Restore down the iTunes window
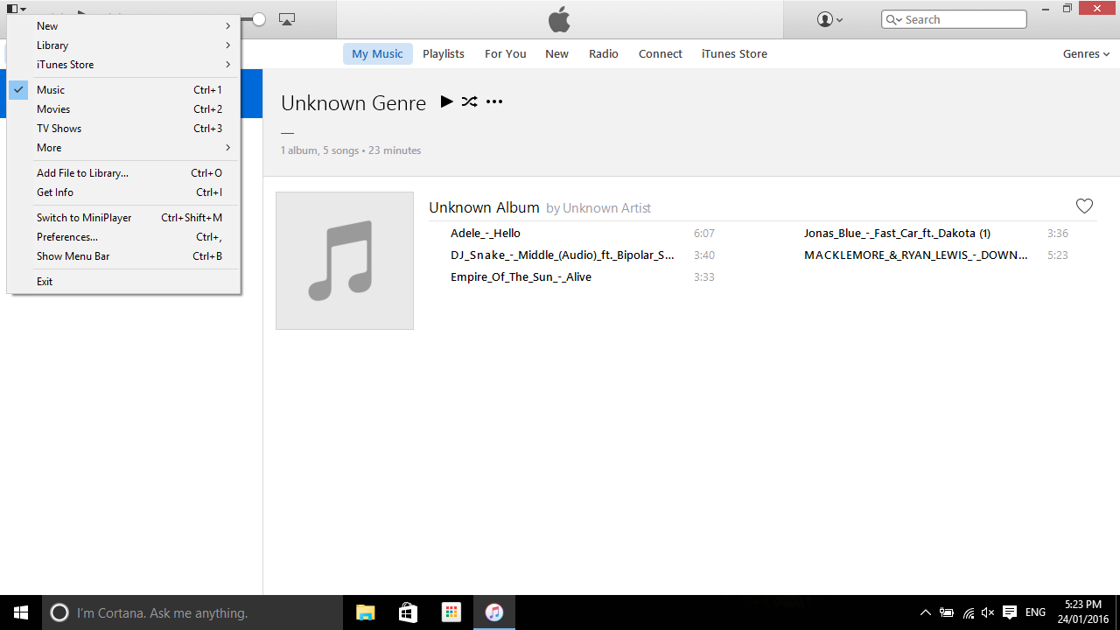This screenshot has height=630, width=1120. tap(1067, 9)
